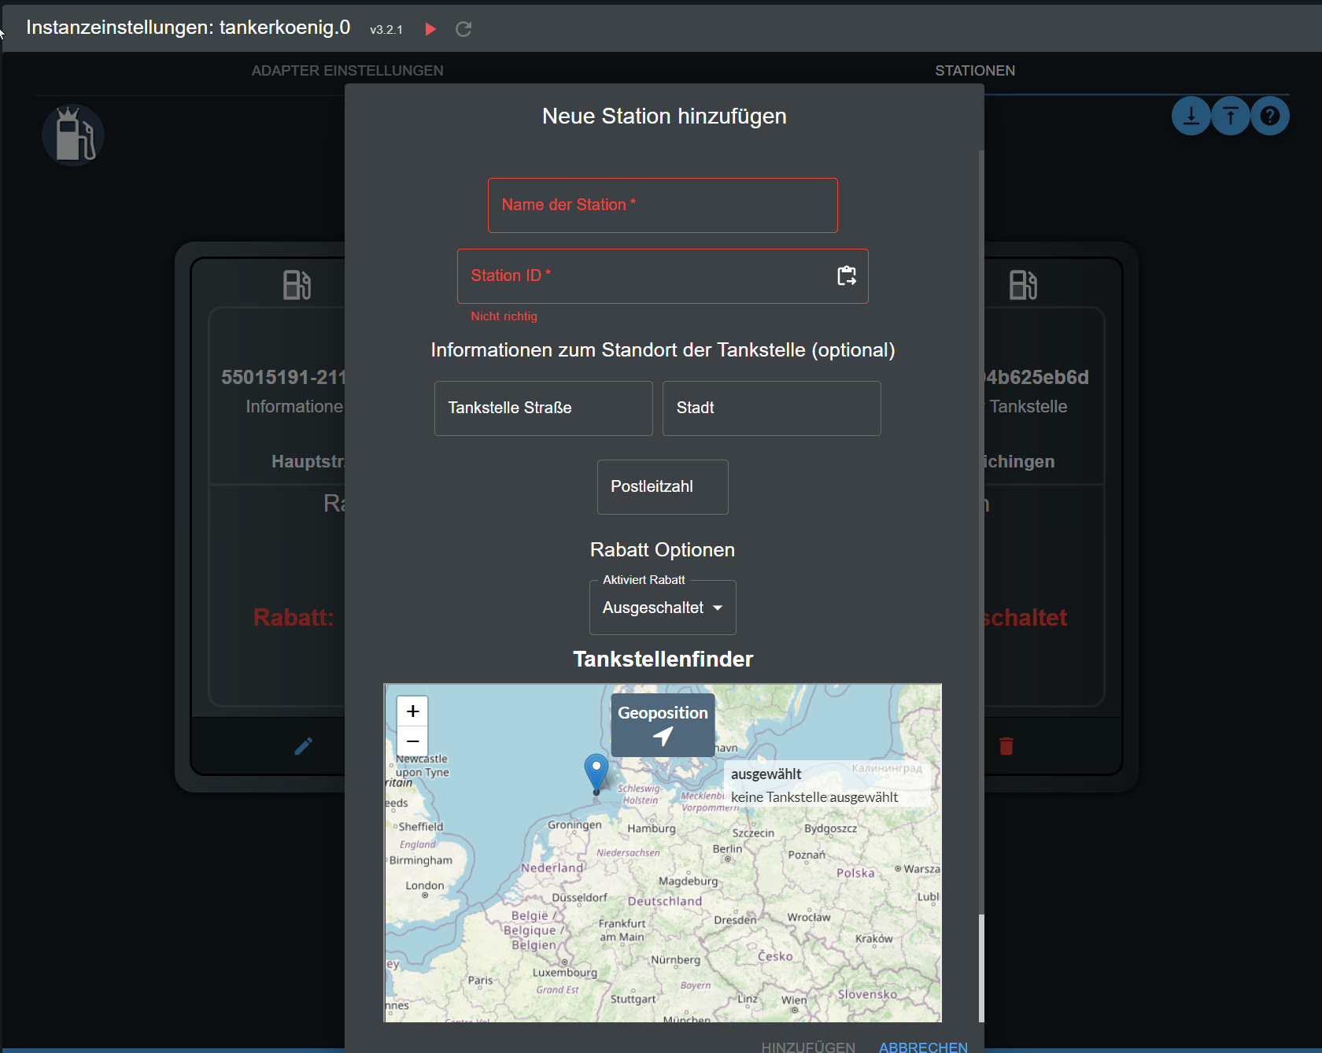Click the Stadt input field

[772, 408]
